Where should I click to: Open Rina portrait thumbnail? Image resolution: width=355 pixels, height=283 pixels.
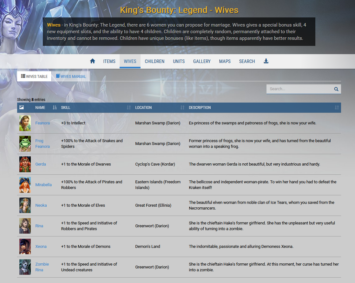25,226
